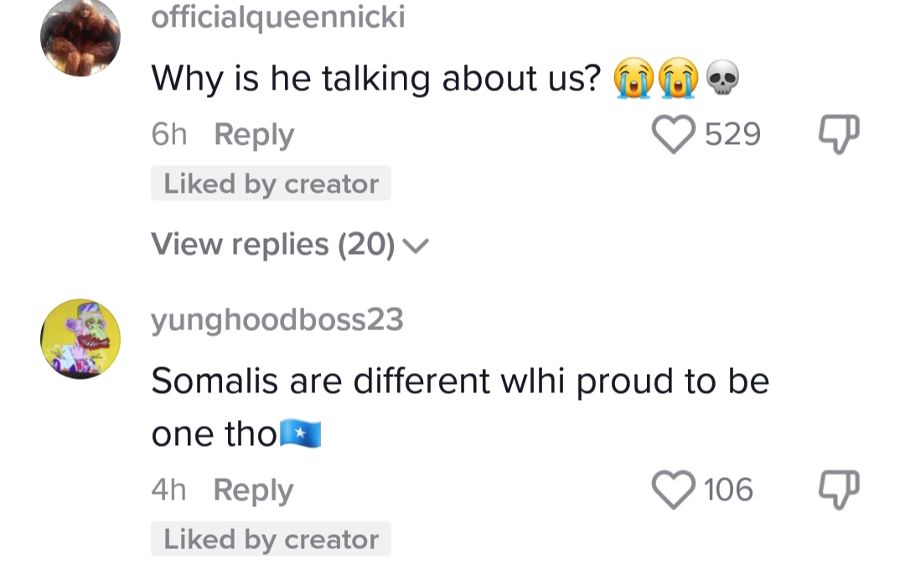Open the yunghoodboss23 username link
Screen dimensions: 905x565
pos(277,320)
